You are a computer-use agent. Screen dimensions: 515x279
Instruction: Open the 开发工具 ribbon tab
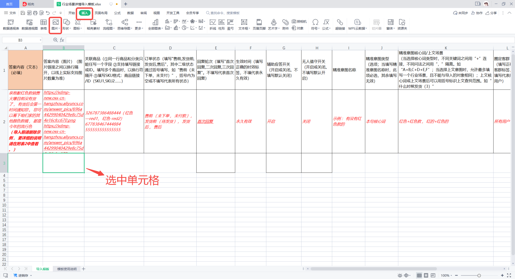[173, 13]
